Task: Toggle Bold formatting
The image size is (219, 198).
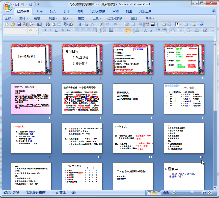Action: click(45, 30)
